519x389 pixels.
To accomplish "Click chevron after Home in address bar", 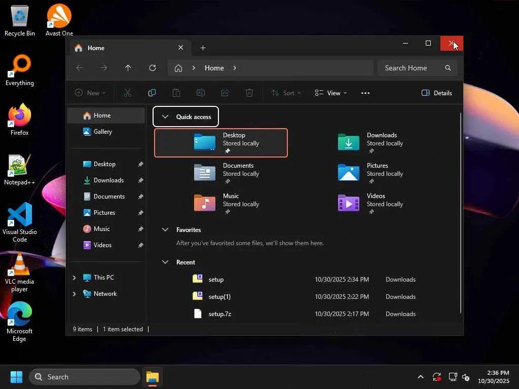I will pyautogui.click(x=235, y=68).
